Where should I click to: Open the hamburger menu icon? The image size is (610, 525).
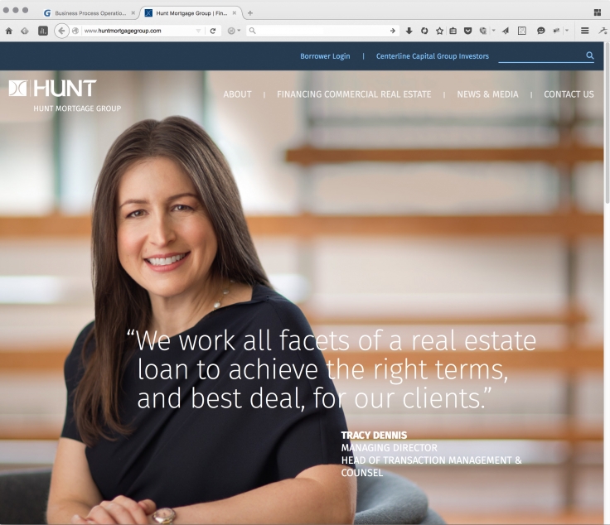coord(584,31)
